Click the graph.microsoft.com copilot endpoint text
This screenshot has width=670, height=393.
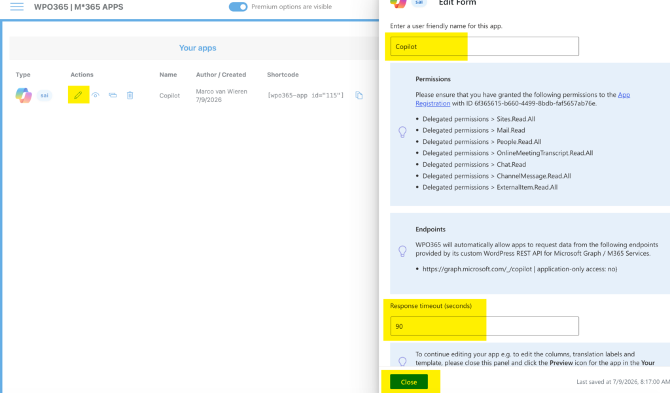[x=520, y=269]
